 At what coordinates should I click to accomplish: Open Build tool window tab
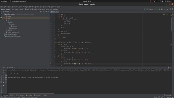pyautogui.click(x=44, y=95)
